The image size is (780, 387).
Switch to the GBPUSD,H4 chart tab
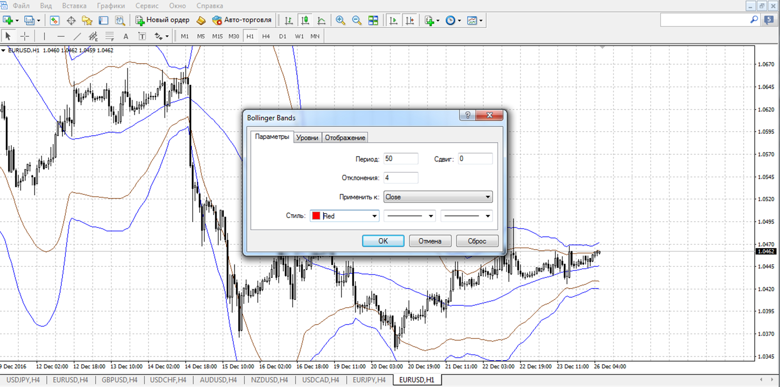coord(119,380)
